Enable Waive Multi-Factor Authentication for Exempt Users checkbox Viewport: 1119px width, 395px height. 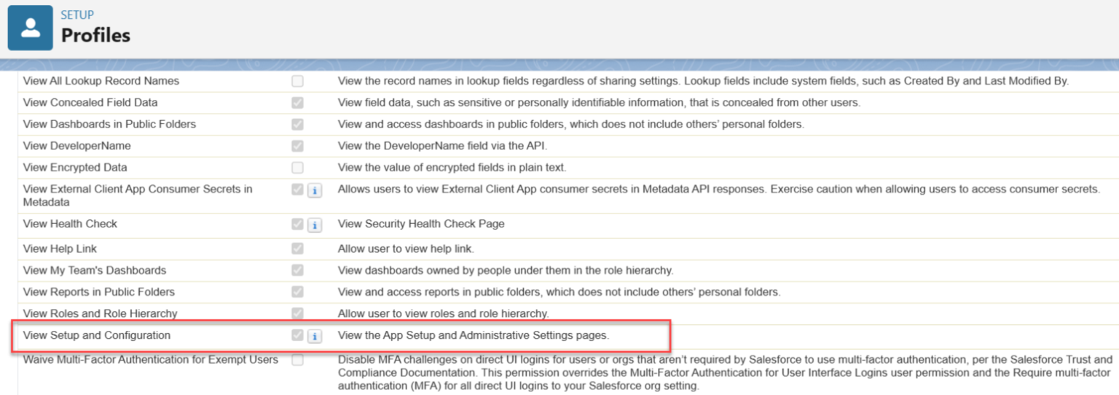297,360
